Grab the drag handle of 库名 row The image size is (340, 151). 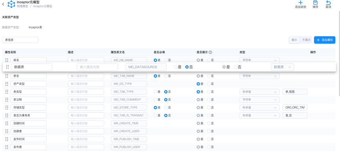(x=7, y=60)
